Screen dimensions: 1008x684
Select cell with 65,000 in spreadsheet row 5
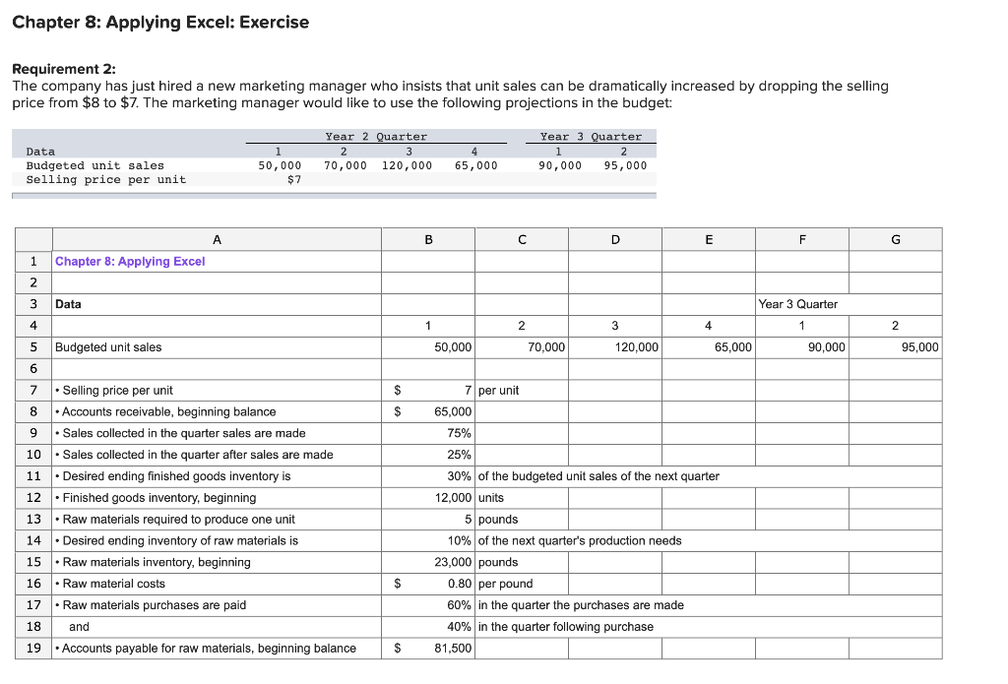click(709, 347)
